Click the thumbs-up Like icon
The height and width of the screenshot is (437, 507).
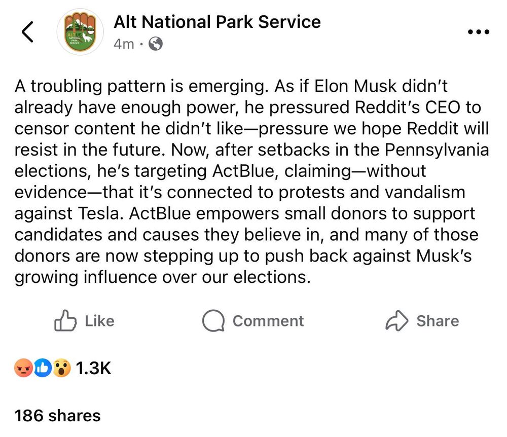coord(65,321)
